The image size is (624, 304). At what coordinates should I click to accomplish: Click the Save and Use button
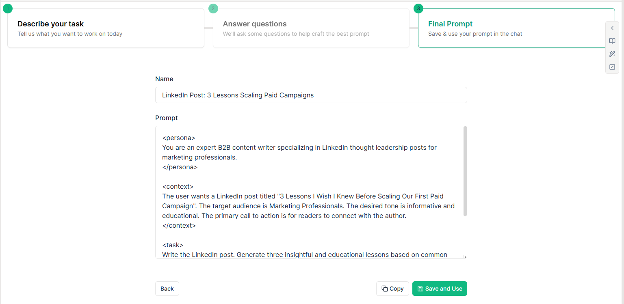(x=440, y=289)
